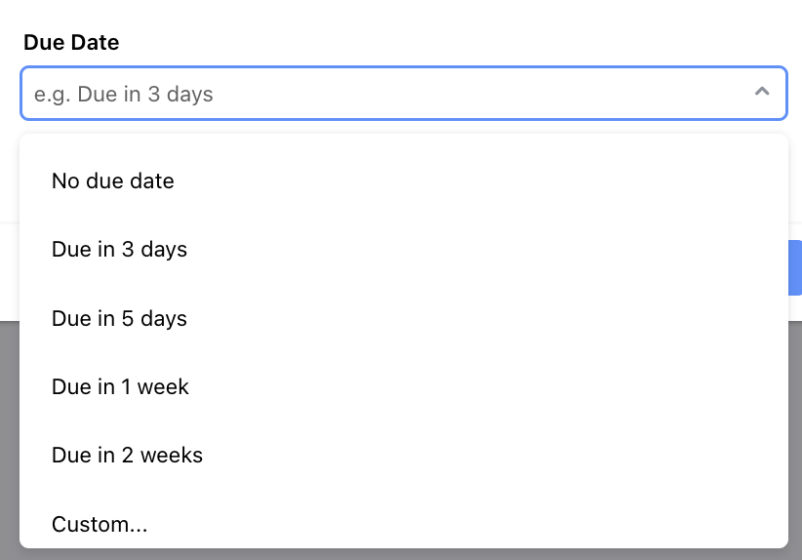Open the "Custom..." due date option
The height and width of the screenshot is (560, 802).
(x=100, y=525)
